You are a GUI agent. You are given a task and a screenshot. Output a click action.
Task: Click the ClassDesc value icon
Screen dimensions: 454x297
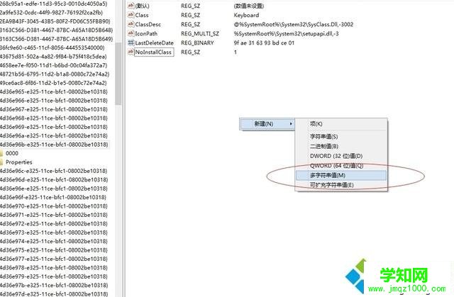[x=131, y=24]
